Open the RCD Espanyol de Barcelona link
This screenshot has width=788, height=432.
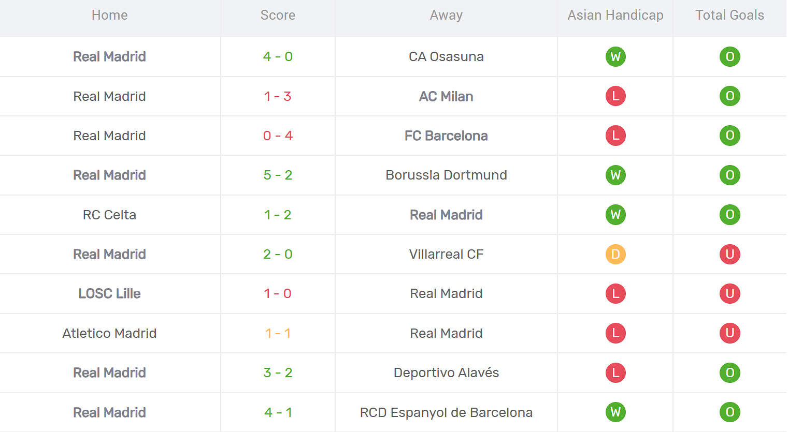coord(446,412)
